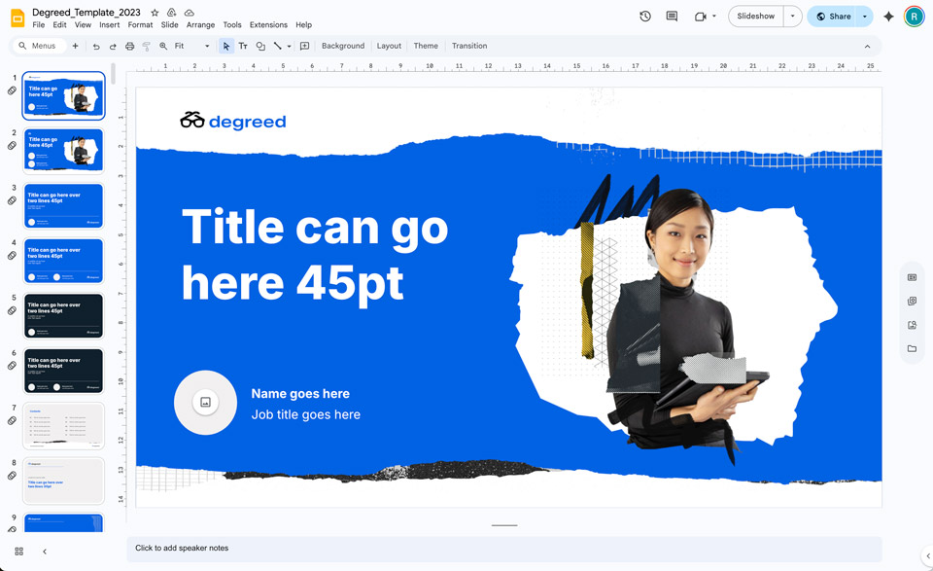
Task: Insert a text box
Action: pyautogui.click(x=243, y=46)
